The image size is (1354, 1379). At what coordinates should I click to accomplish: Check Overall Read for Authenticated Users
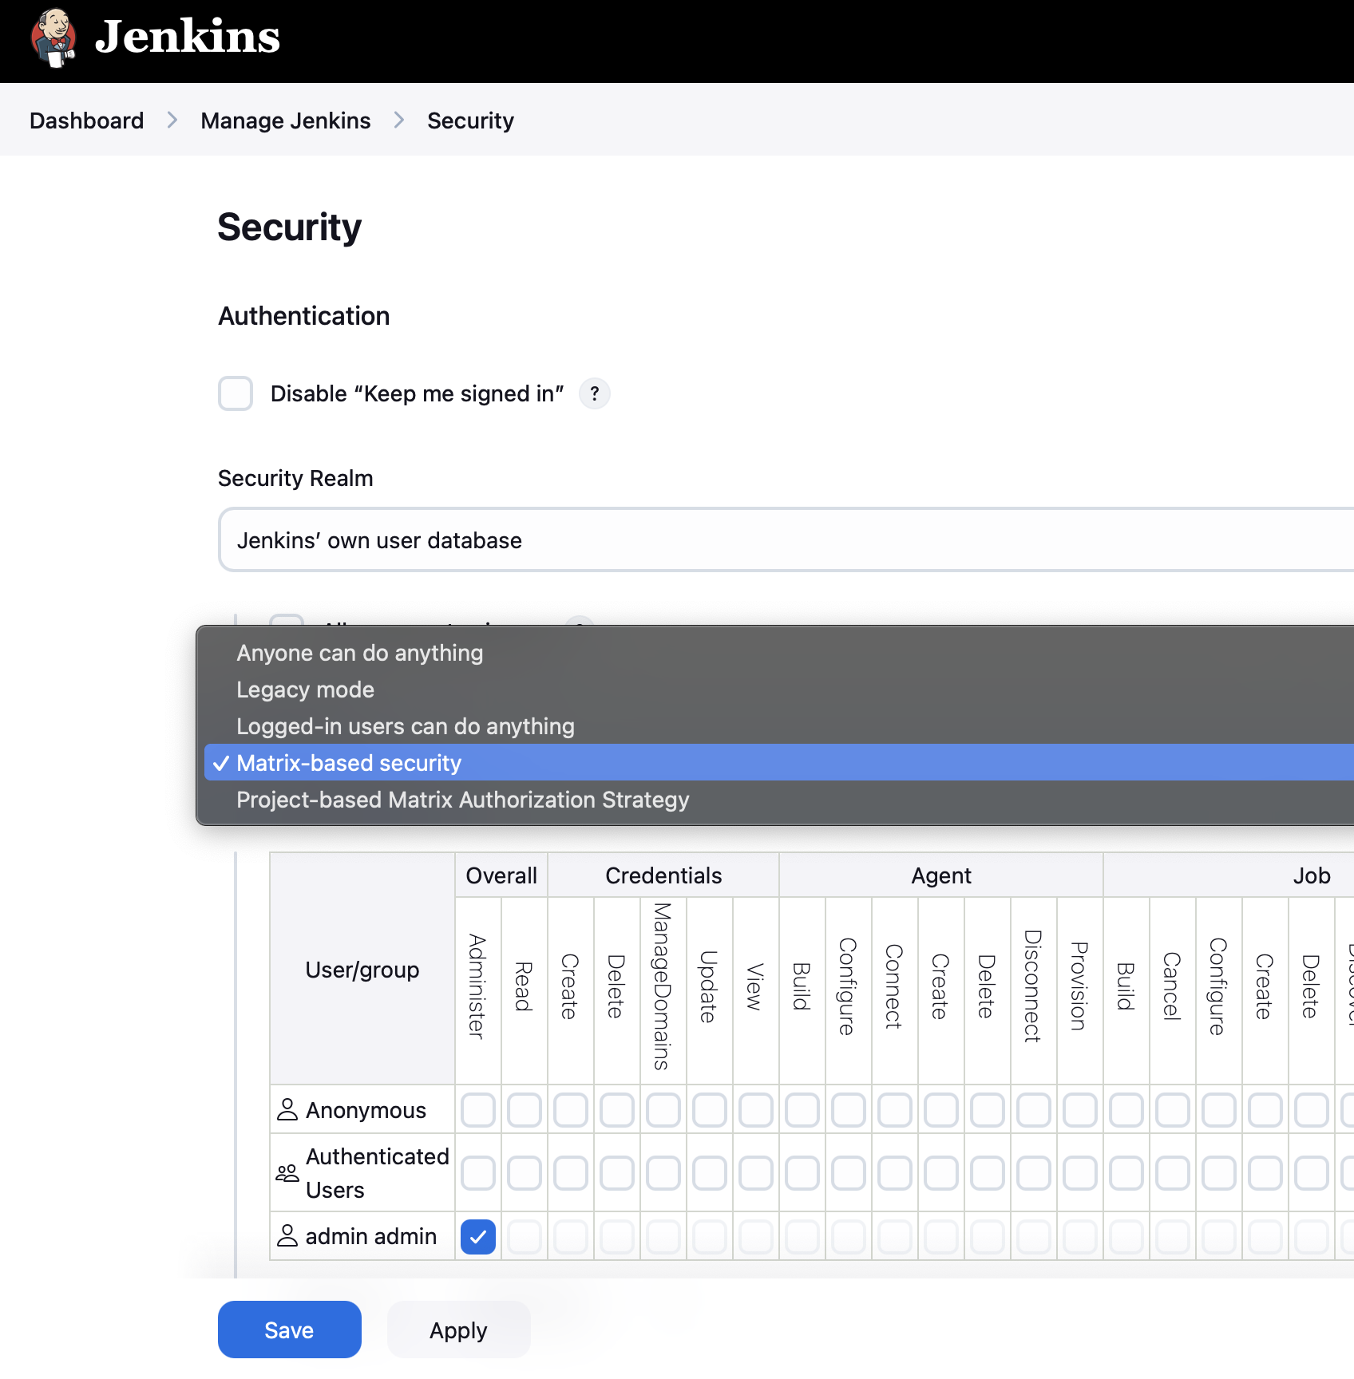point(525,1173)
